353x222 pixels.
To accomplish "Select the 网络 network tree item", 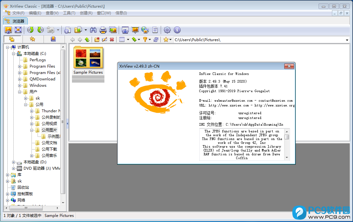I will point(21,200).
